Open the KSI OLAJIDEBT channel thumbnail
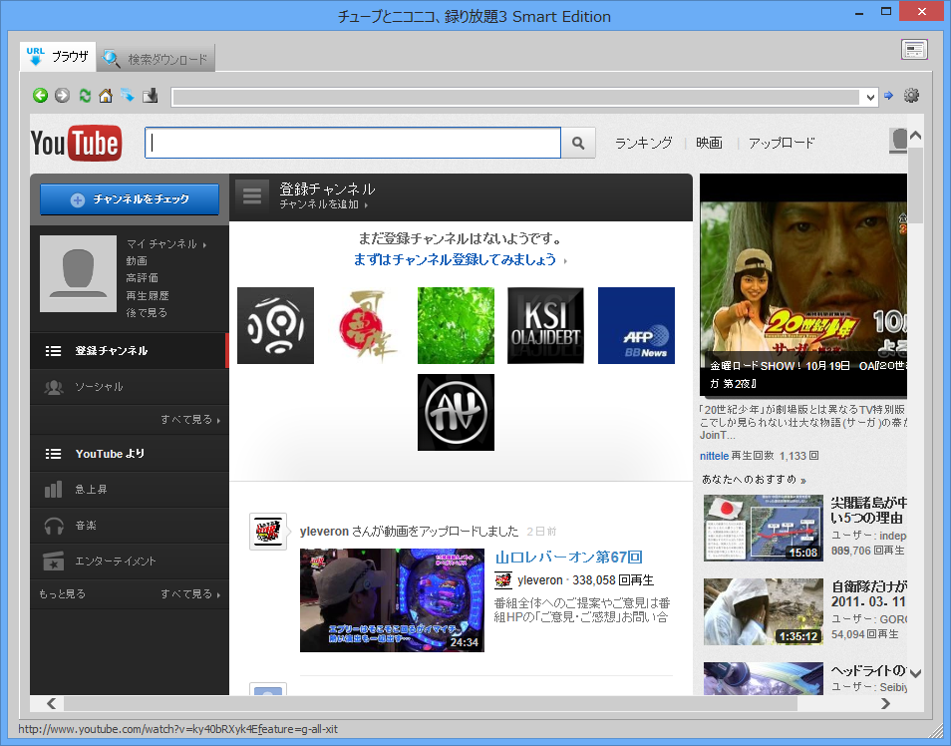This screenshot has width=951, height=746. coord(546,325)
